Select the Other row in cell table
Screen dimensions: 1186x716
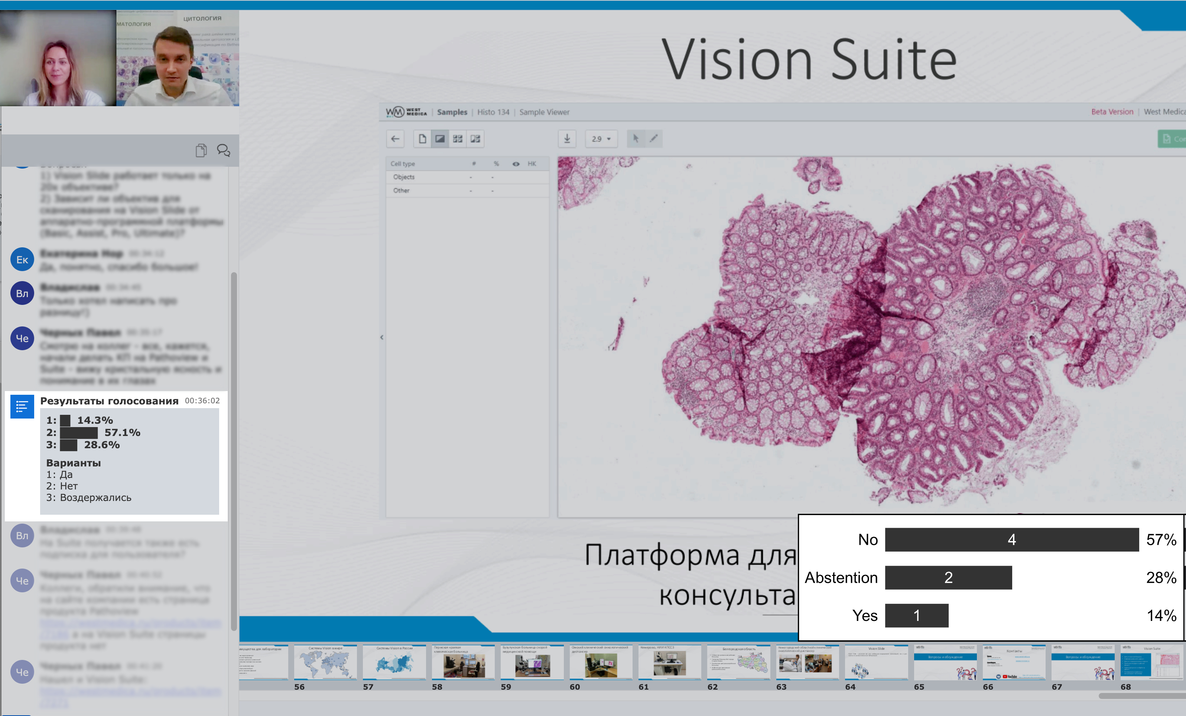[467, 191]
